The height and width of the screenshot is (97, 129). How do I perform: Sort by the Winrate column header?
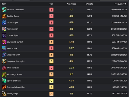pos(89,4)
